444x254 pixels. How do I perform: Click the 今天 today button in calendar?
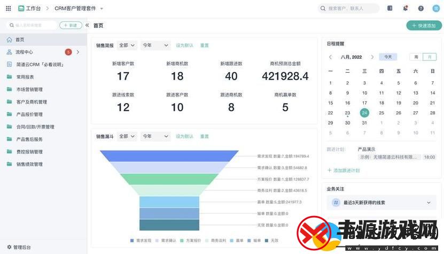coord(388,57)
